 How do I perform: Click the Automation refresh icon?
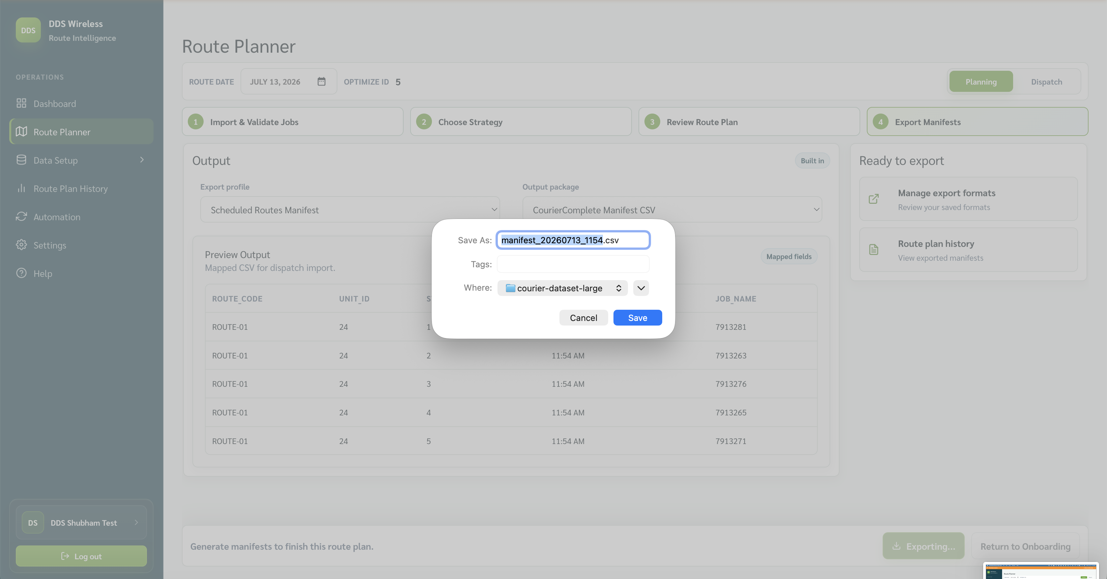(x=21, y=217)
